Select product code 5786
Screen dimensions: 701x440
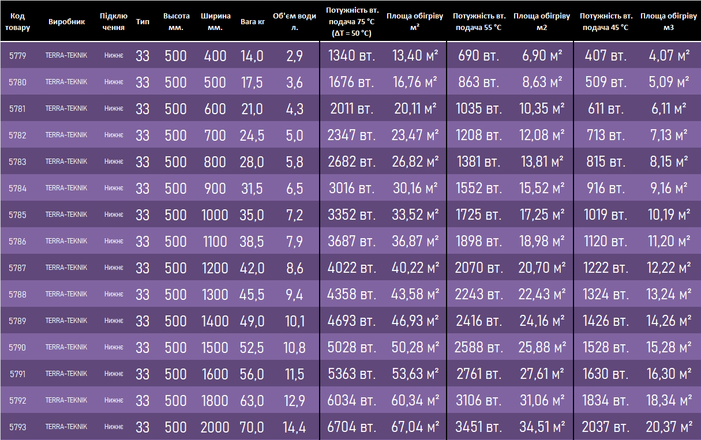coord(17,242)
